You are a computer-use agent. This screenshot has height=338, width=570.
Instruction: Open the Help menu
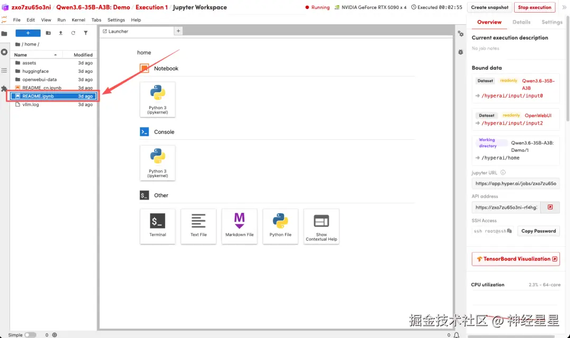[x=136, y=20]
